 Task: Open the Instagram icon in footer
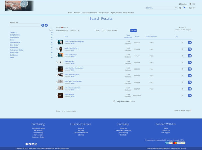click(36, 144)
